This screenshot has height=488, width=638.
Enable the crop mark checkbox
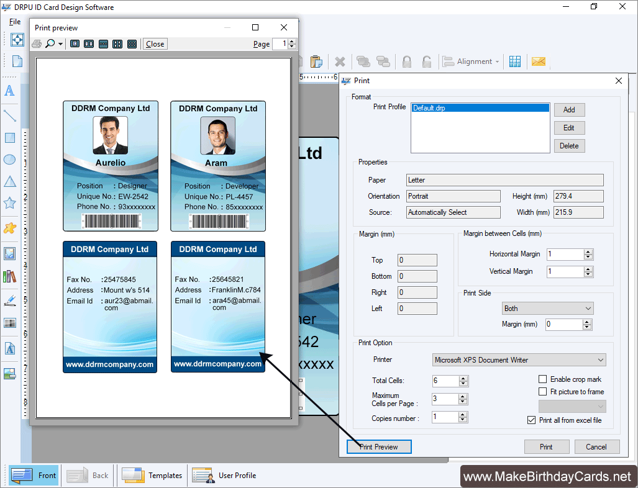tap(543, 378)
